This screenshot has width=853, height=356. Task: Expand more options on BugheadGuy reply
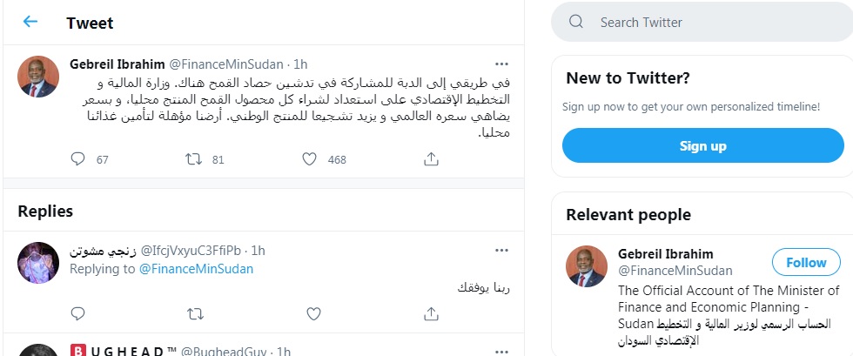click(501, 351)
